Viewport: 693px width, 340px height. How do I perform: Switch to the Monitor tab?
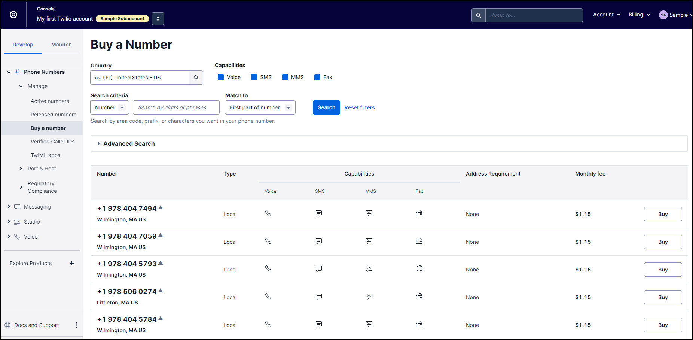pos(61,45)
